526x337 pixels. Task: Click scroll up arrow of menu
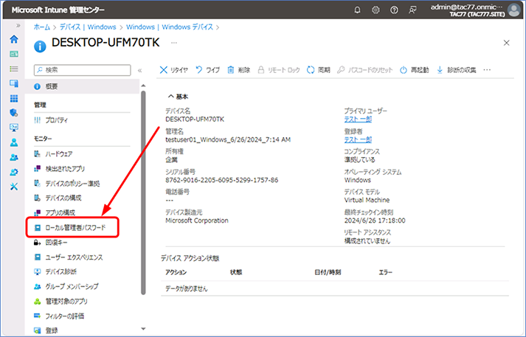coord(143,86)
